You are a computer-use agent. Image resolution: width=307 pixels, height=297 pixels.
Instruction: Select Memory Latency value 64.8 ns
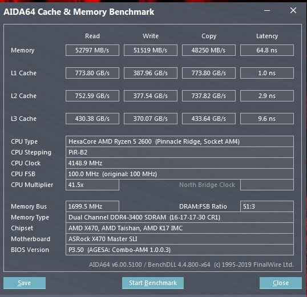point(267,50)
